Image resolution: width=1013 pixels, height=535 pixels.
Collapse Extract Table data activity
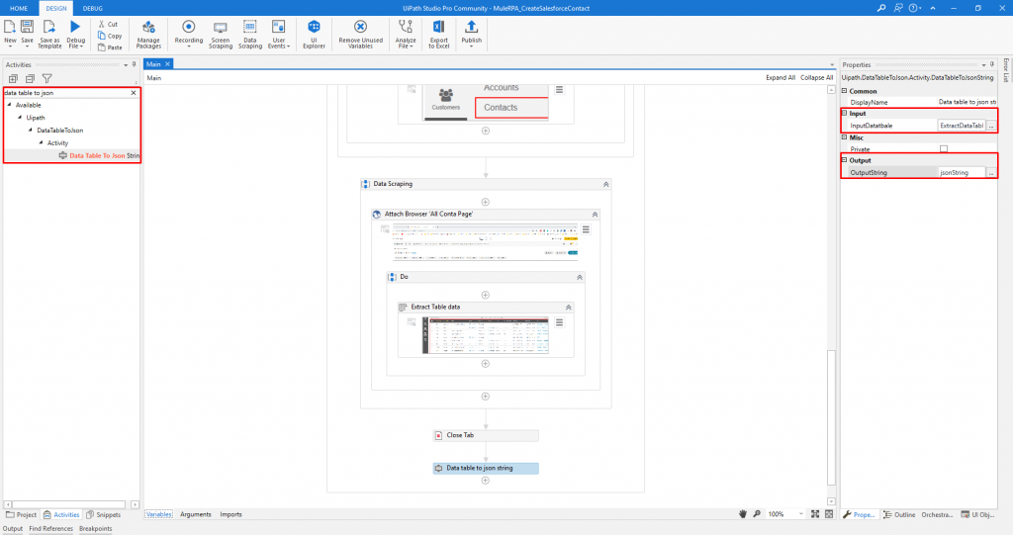[569, 307]
